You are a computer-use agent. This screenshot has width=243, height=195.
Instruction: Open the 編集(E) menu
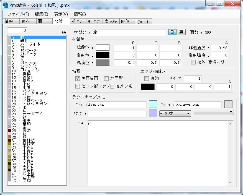click(41, 14)
